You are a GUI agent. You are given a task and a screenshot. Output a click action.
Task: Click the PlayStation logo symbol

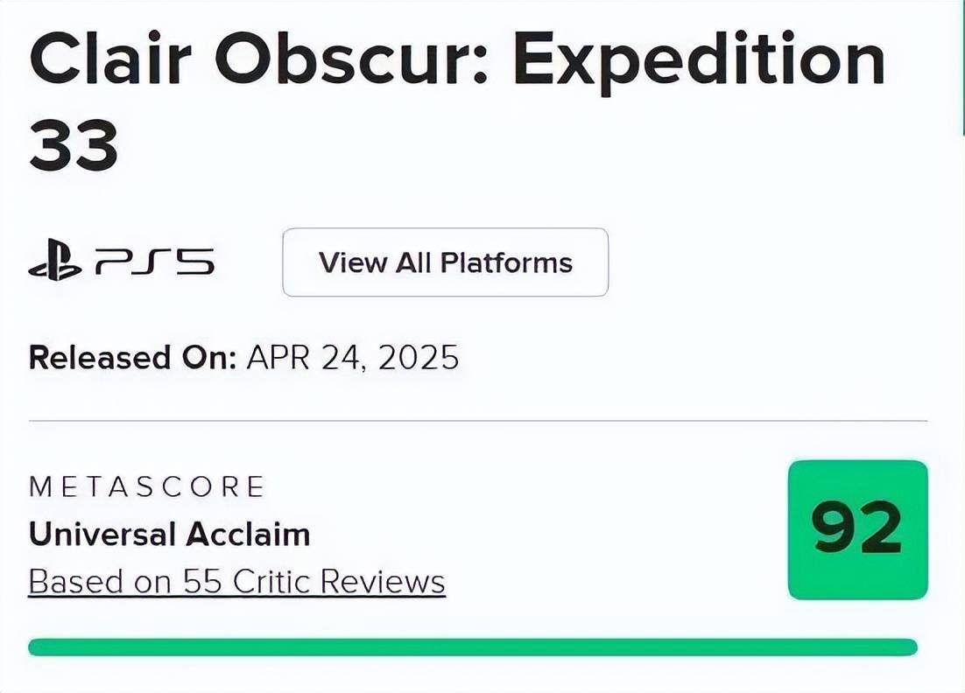click(x=55, y=260)
